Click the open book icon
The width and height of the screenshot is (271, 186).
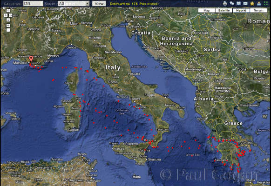(238, 3)
